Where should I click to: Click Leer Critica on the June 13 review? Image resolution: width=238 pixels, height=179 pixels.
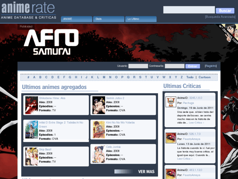coord(185,159)
